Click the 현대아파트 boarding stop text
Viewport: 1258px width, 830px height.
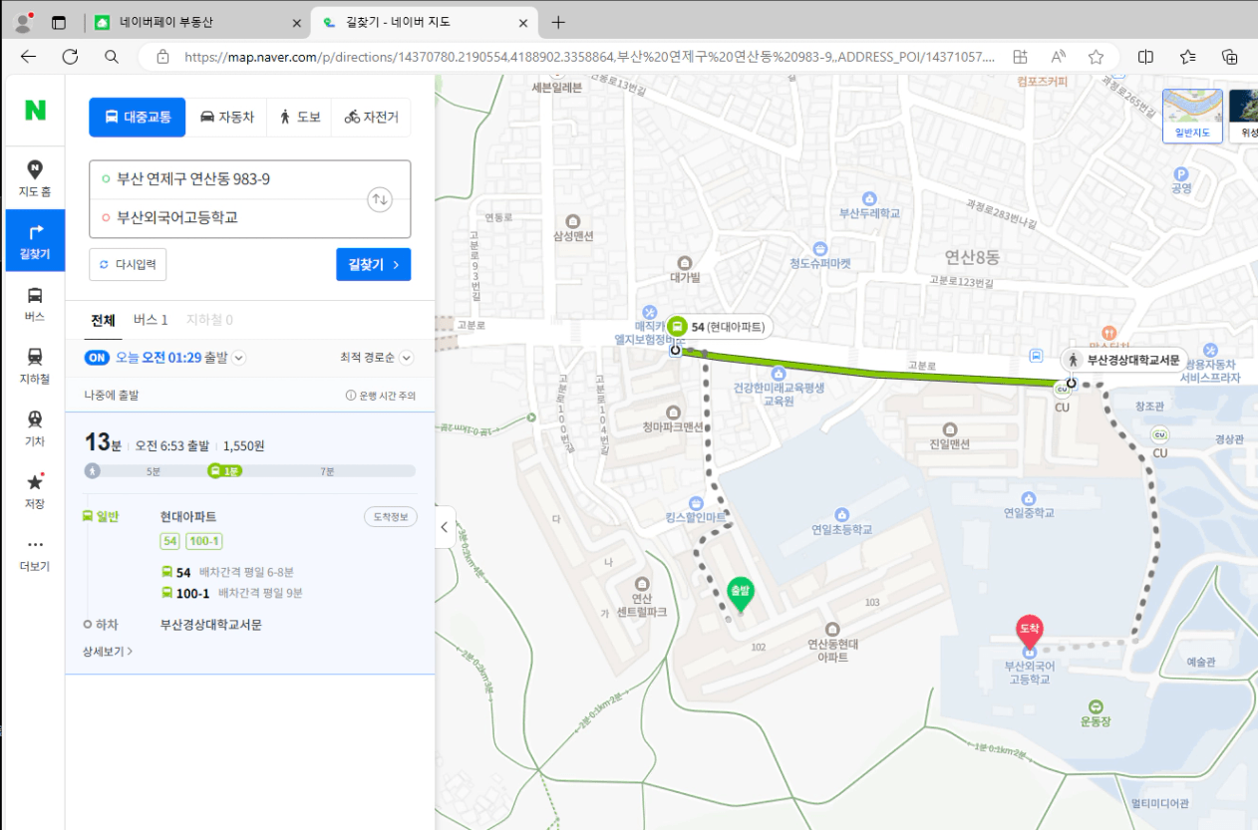point(187,517)
